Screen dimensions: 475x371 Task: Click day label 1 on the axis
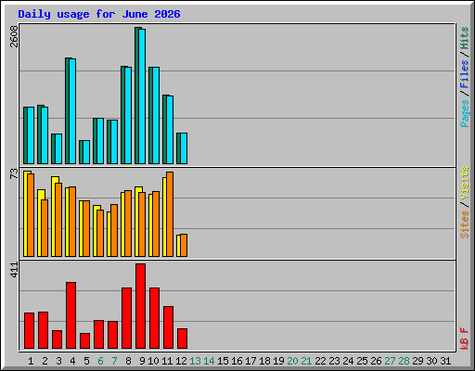[31, 361]
